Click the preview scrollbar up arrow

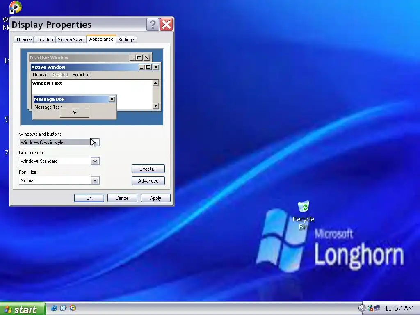pos(155,83)
